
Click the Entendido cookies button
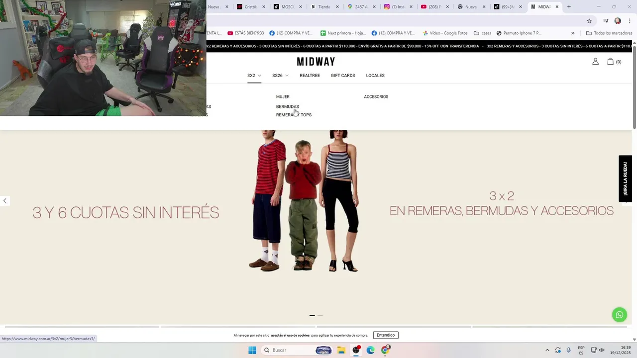[x=386, y=335]
